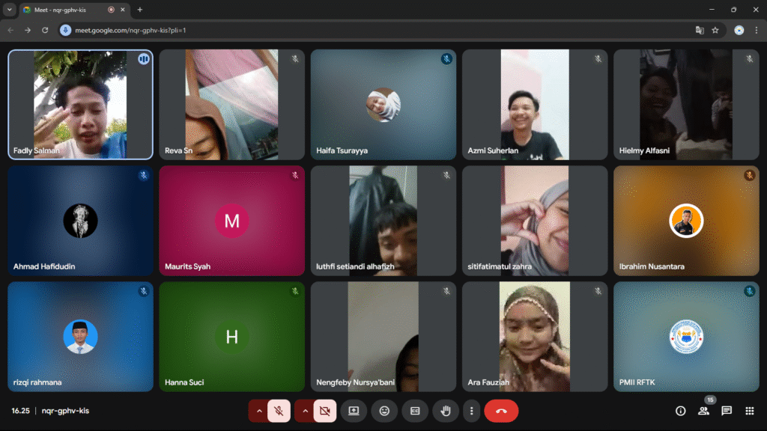Image resolution: width=767 pixels, height=431 pixels.
Task: Click the red Leave call button
Action: pos(501,411)
